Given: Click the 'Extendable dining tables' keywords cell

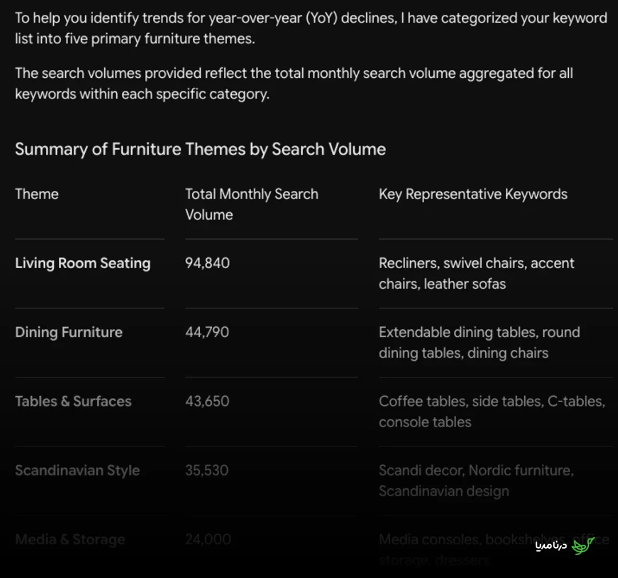Looking at the screenshot, I should pos(480,342).
